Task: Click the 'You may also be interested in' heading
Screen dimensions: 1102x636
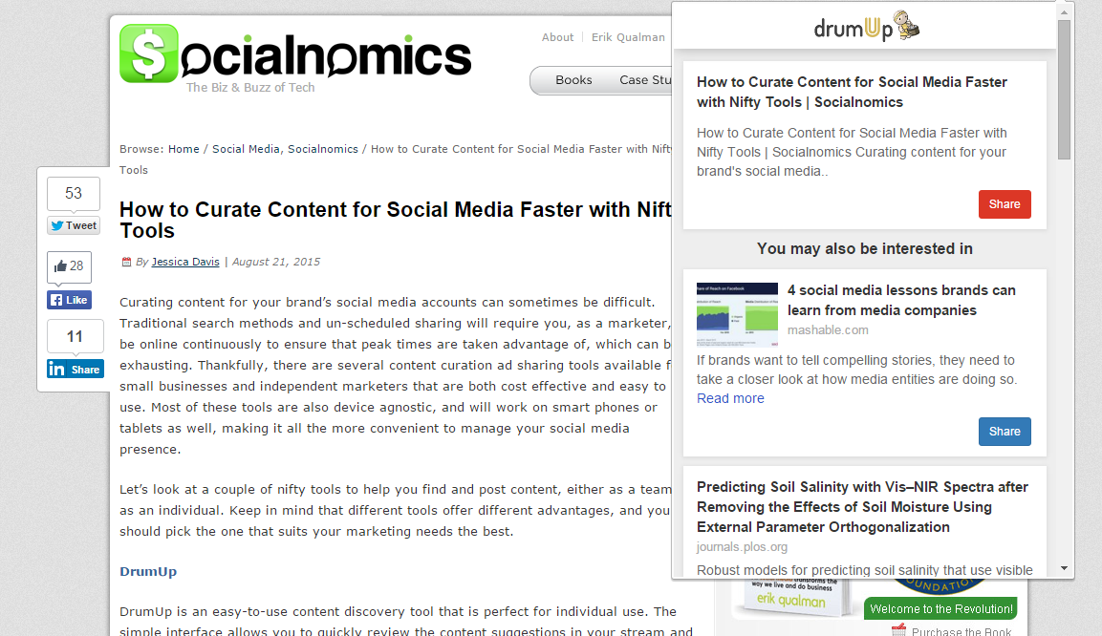Action: click(x=864, y=248)
